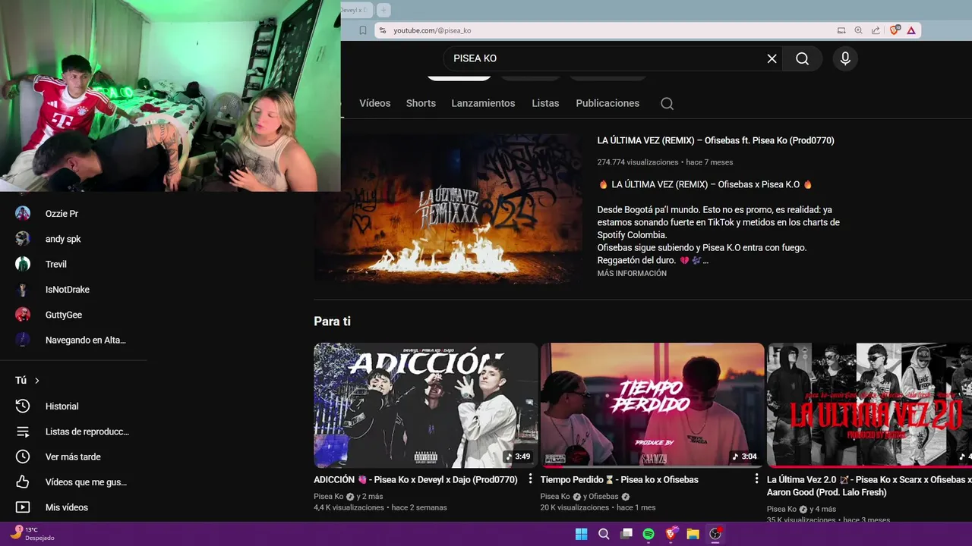This screenshot has width=972, height=546.
Task: Open Tiempo Perdido - Pisea ko x Ofisebas title
Action: pos(619,479)
